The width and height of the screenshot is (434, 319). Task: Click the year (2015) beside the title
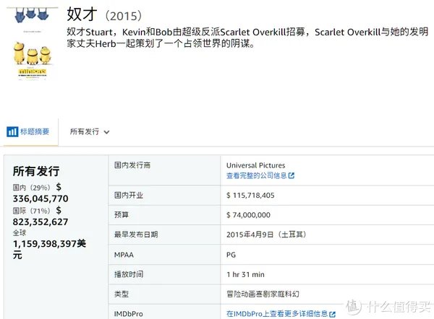124,16
